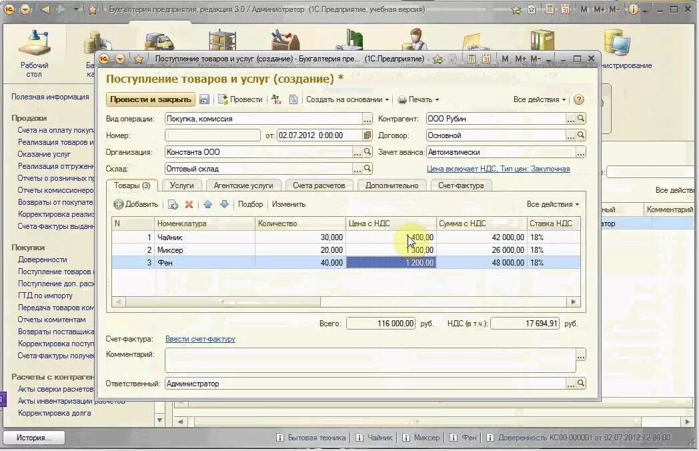Screen dimensions: 699x451
Task: Click ellipsis button of Контрагент field
Action: [571, 119]
